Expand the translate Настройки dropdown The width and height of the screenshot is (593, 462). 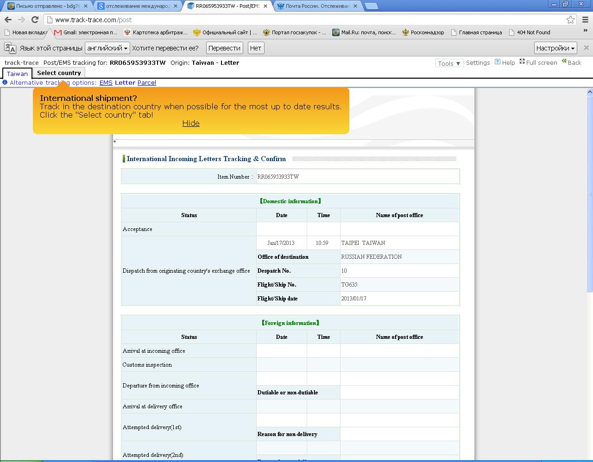[x=555, y=48]
